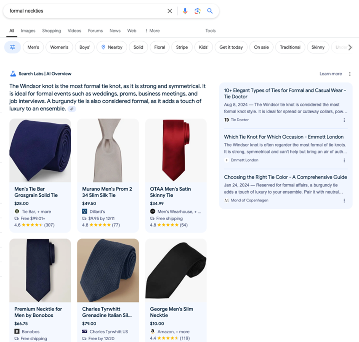Click the blue magnifying glass search icon
The width and height of the screenshot is (359, 342).
click(x=210, y=11)
